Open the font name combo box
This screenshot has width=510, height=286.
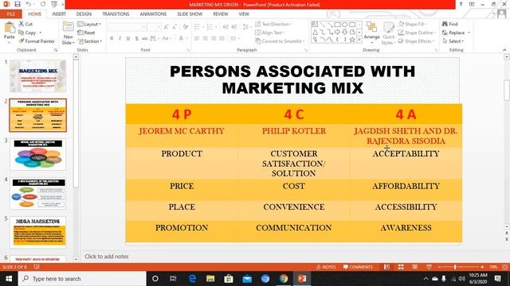127,27
